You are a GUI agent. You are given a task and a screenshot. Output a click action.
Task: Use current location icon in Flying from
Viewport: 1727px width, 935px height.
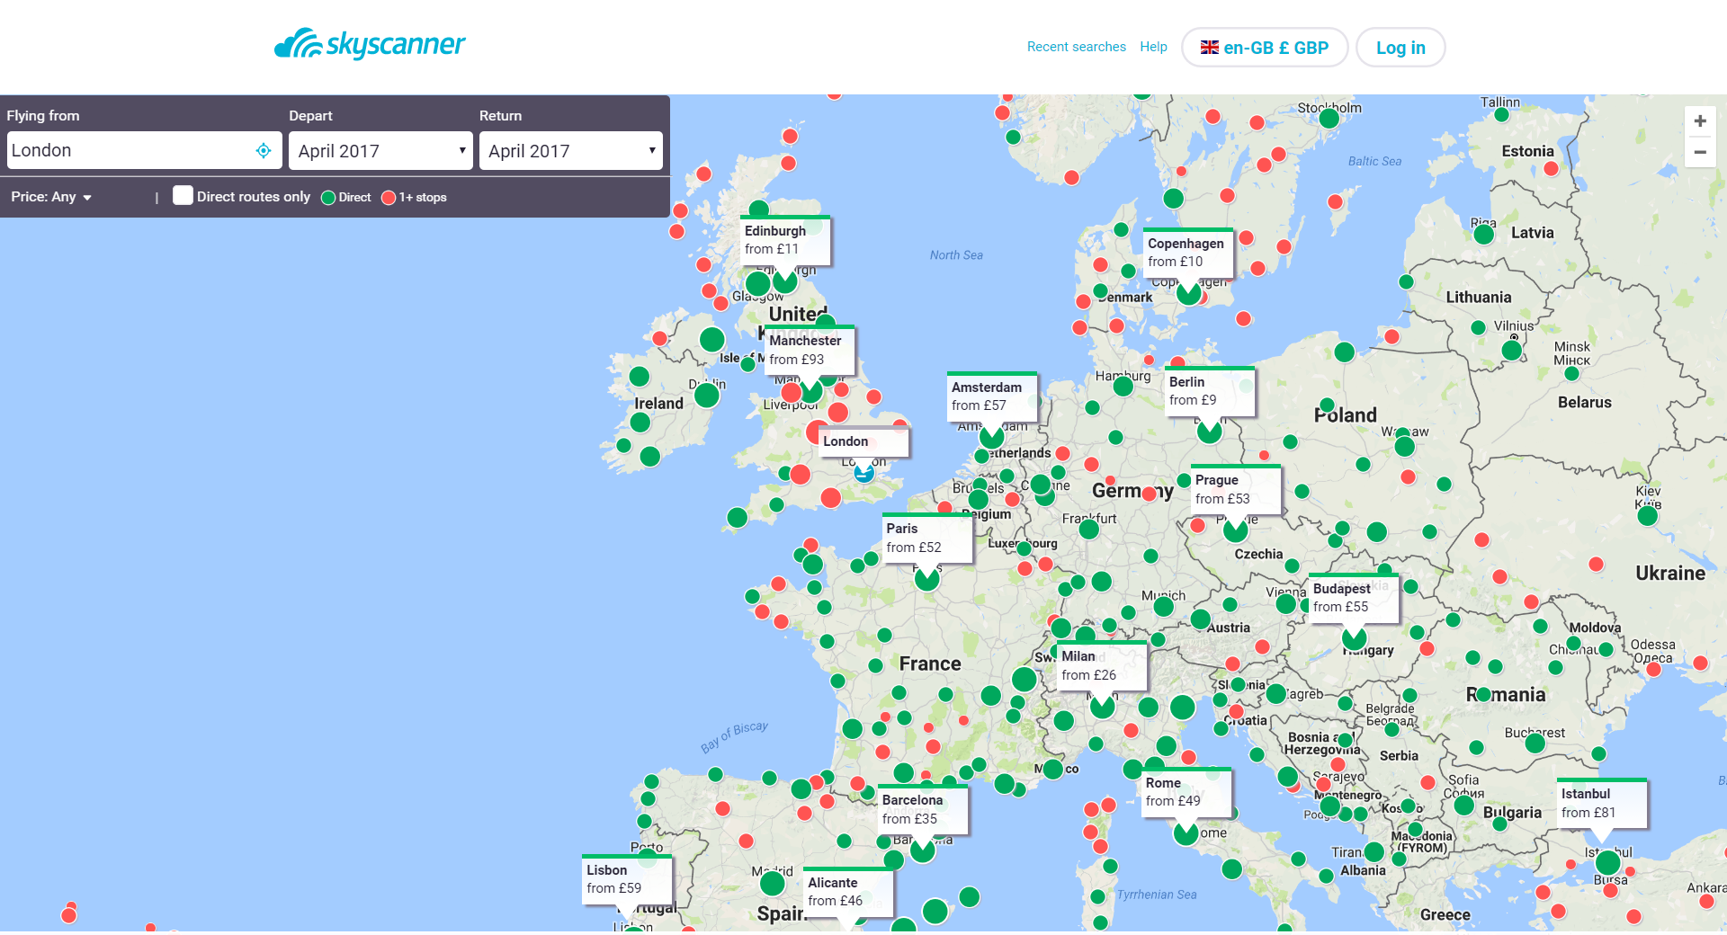click(x=264, y=151)
